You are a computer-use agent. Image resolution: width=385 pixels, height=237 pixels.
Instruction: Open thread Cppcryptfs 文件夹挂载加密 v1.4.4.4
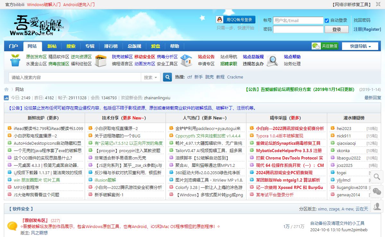tap(208, 136)
